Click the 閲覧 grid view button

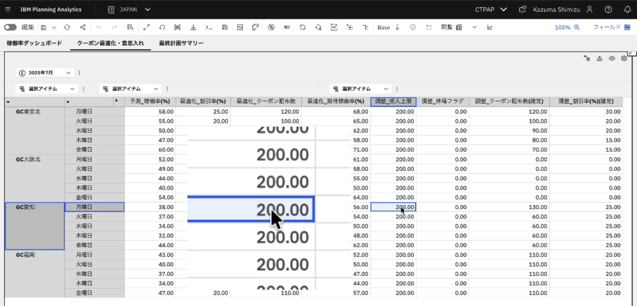[451, 27]
